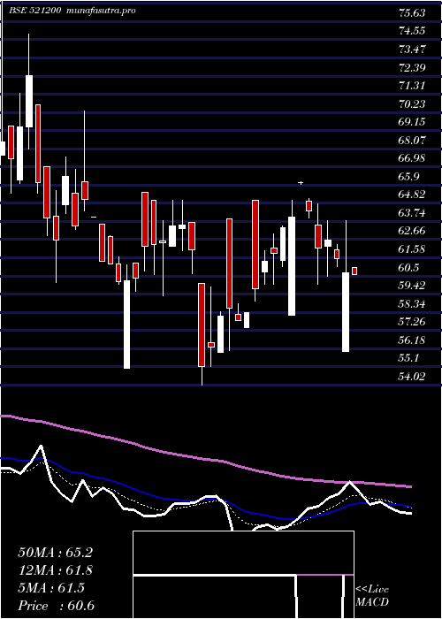Select the 54.02 price axis label
The image size is (442, 619).
pos(412,377)
